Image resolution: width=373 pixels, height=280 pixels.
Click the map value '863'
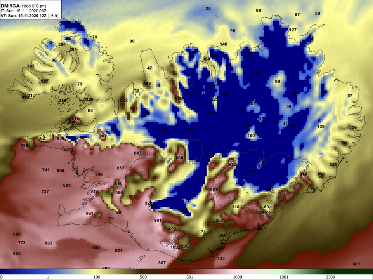[48, 243]
